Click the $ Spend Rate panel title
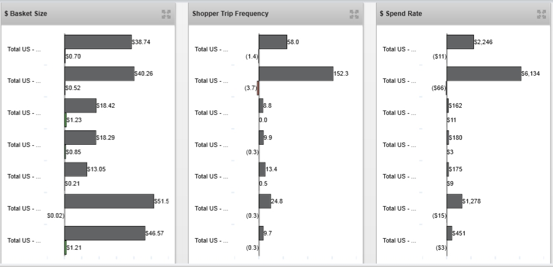The image size is (553, 267). click(x=400, y=14)
